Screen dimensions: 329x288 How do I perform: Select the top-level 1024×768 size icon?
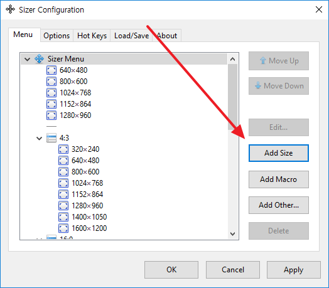click(51, 93)
